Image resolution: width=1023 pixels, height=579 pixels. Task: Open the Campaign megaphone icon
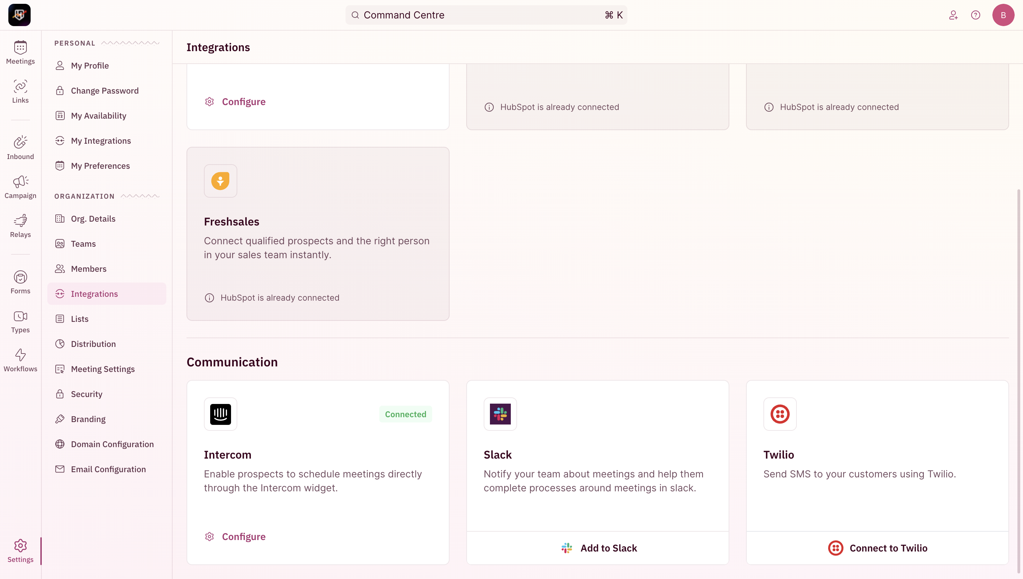(20, 181)
